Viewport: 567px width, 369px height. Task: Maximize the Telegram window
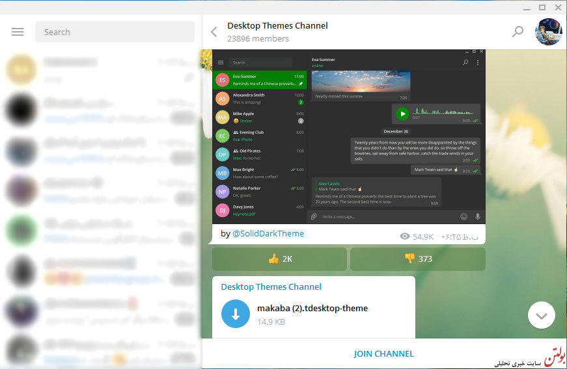coord(542,8)
